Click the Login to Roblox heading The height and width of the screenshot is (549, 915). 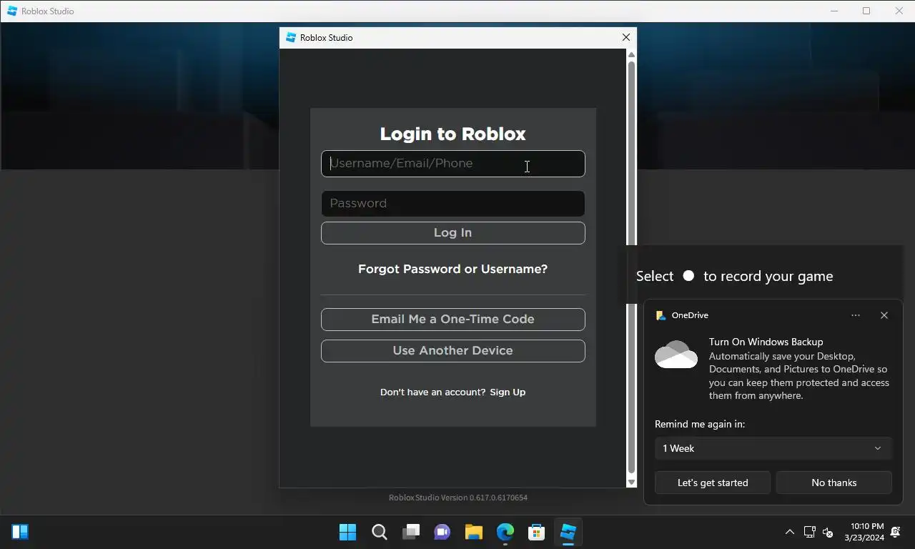pyautogui.click(x=452, y=134)
